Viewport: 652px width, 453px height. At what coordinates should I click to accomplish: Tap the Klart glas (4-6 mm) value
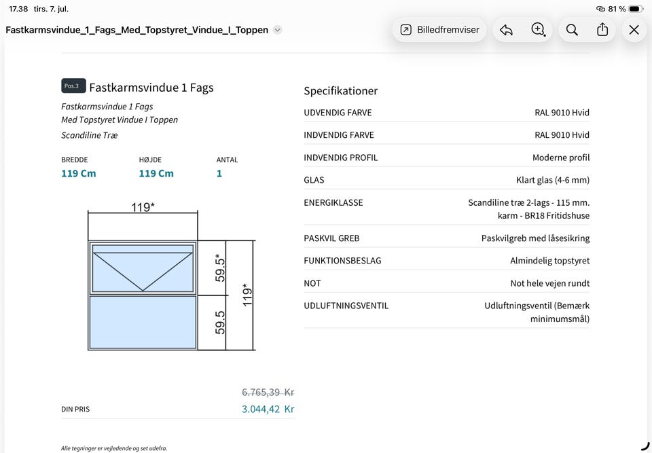553,180
